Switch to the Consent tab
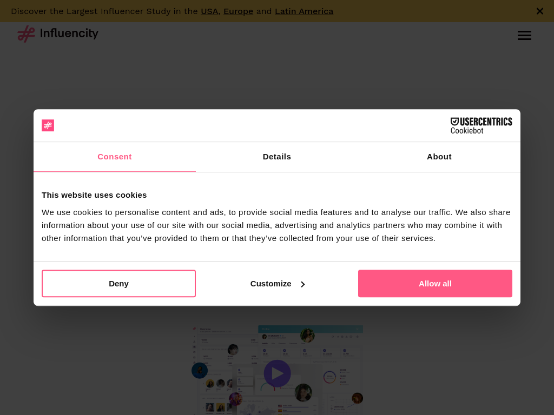The width and height of the screenshot is (554, 415). click(x=114, y=157)
